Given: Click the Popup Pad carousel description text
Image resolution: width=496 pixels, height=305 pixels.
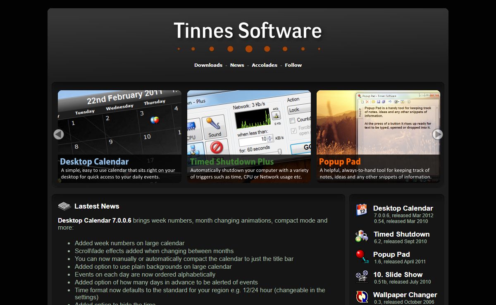Looking at the screenshot, I should coord(375,174).
